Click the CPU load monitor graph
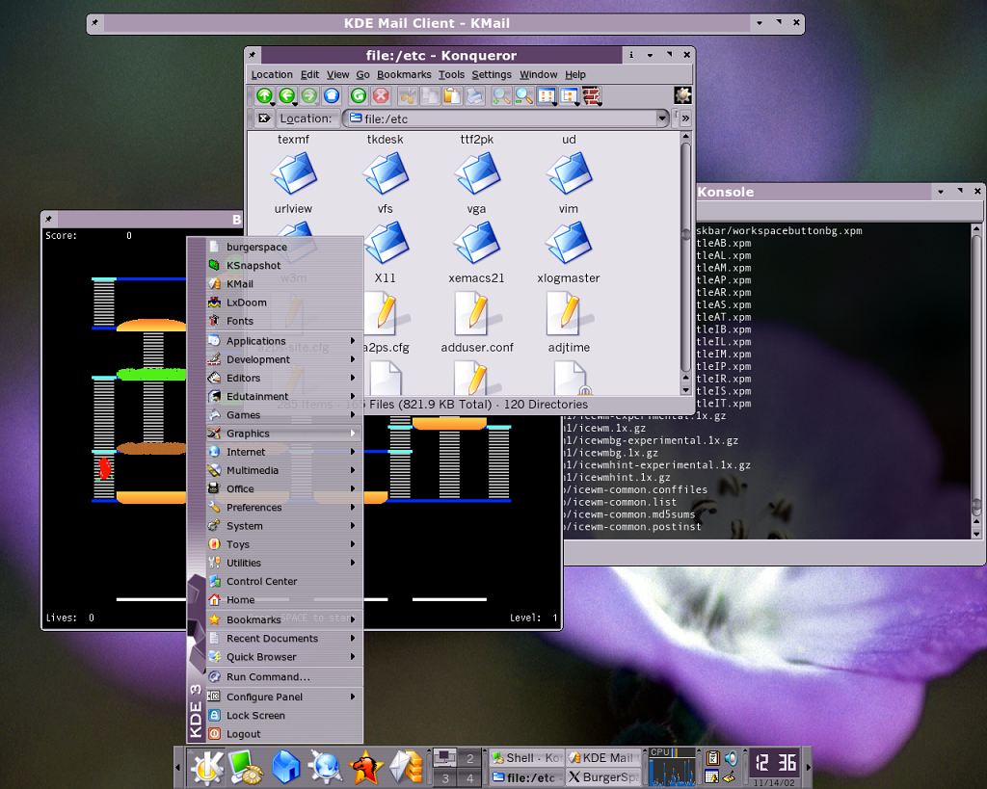The width and height of the screenshot is (987, 789). 672,767
